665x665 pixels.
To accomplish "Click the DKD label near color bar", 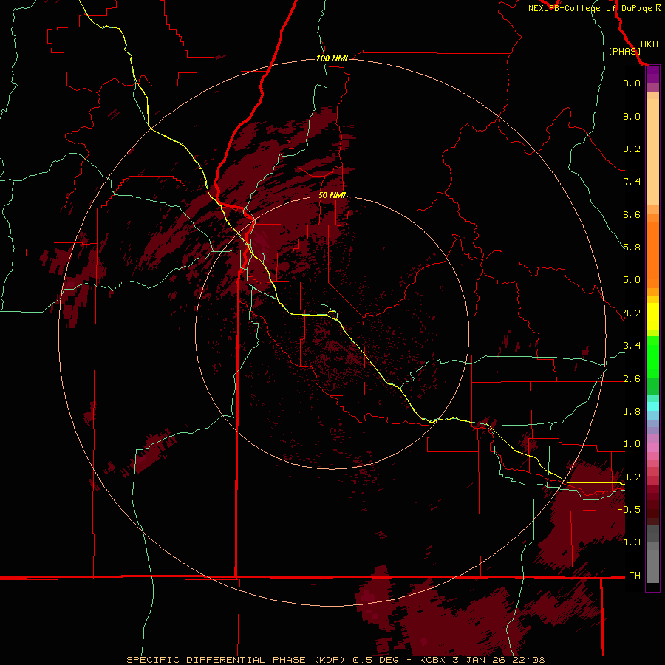I will pos(649,44).
